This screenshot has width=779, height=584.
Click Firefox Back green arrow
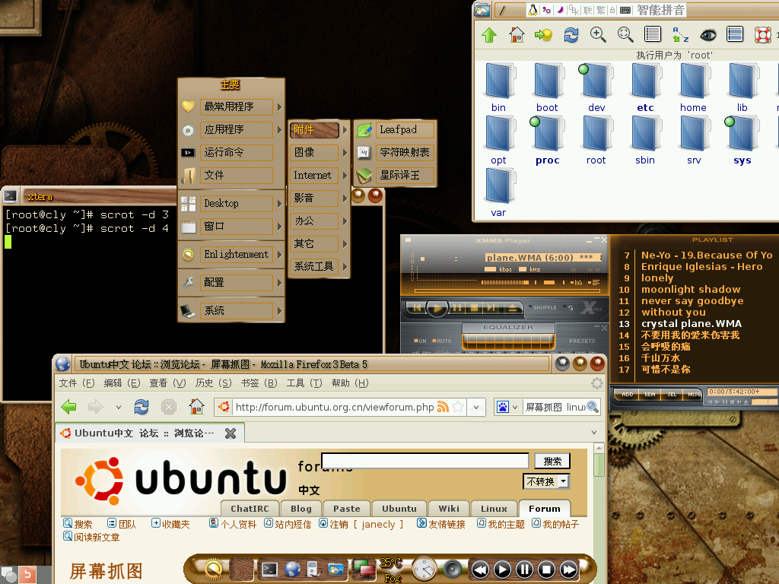pyautogui.click(x=68, y=408)
